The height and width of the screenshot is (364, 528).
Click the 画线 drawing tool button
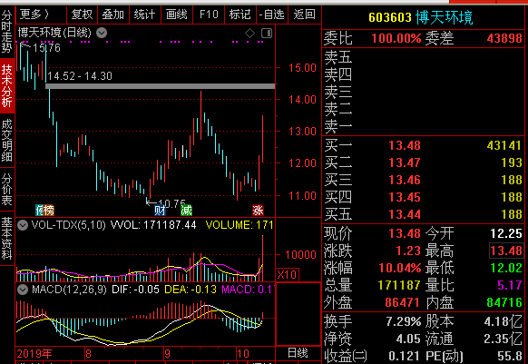(176, 15)
